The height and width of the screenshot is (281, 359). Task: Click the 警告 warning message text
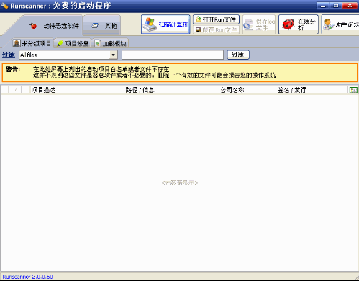click(154, 73)
